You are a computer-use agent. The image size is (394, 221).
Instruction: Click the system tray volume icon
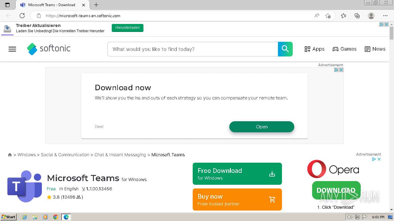pos(350,217)
